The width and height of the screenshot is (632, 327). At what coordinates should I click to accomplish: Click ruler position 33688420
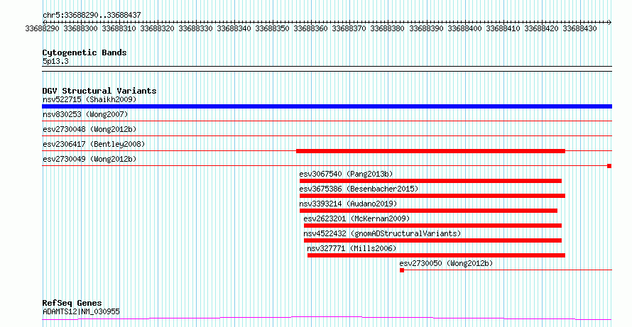541,29
